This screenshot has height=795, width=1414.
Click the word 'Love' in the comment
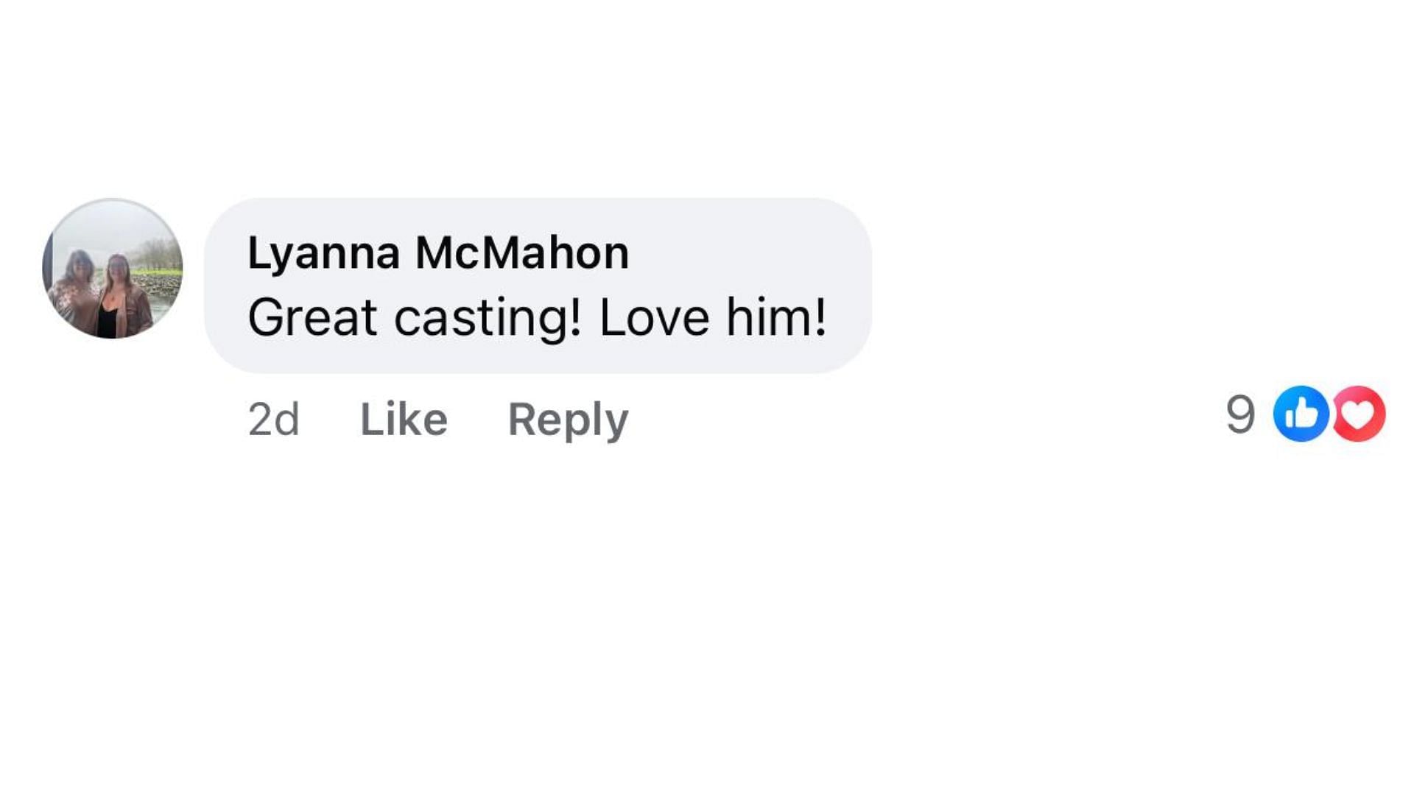coord(654,317)
